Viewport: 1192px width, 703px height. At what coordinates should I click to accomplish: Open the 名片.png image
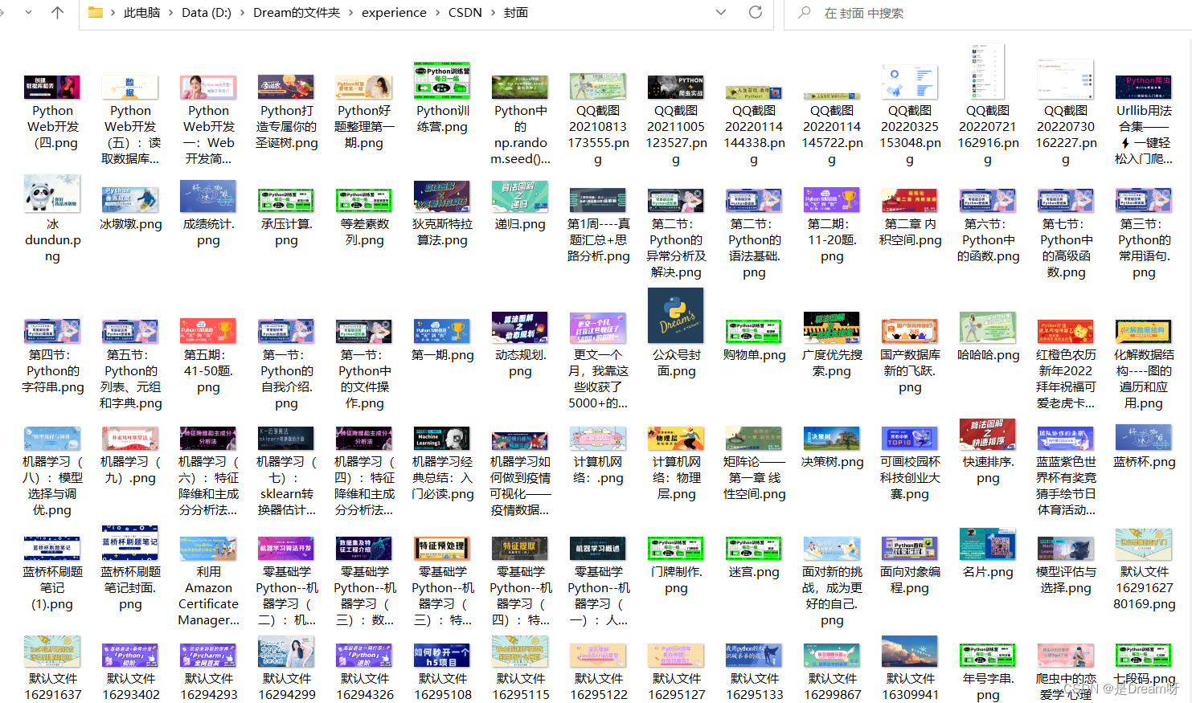(988, 544)
